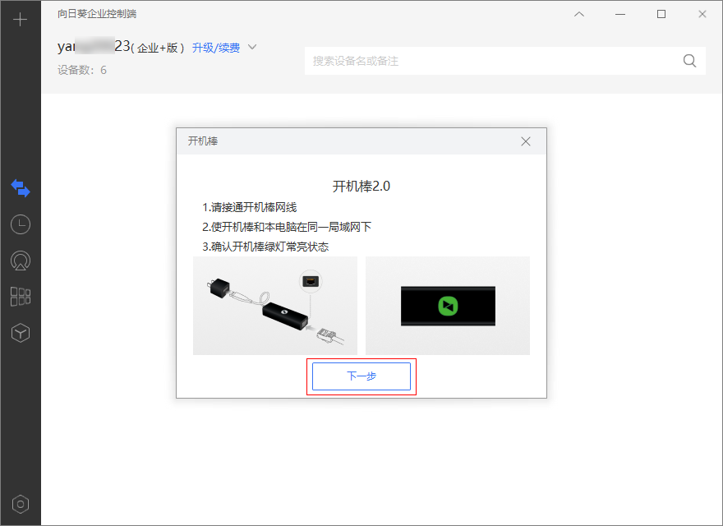Maximize the 向日葵企业控制端 window

661,14
